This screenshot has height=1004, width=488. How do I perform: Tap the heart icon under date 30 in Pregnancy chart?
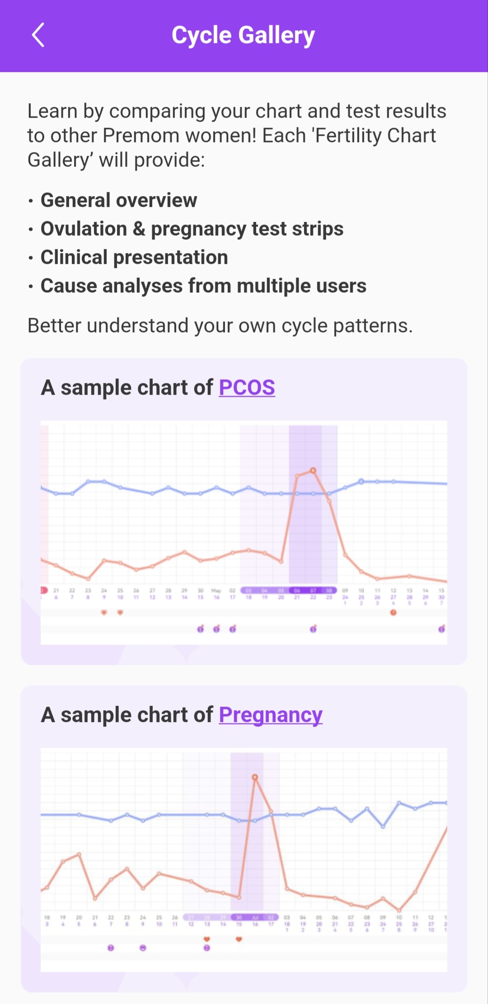tap(239, 939)
